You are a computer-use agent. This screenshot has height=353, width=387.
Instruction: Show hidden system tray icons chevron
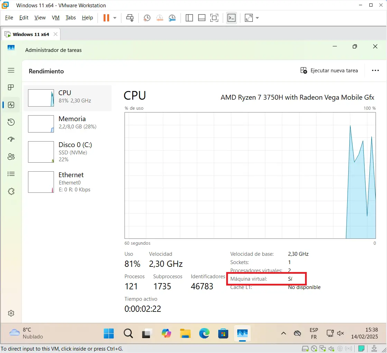click(x=284, y=334)
